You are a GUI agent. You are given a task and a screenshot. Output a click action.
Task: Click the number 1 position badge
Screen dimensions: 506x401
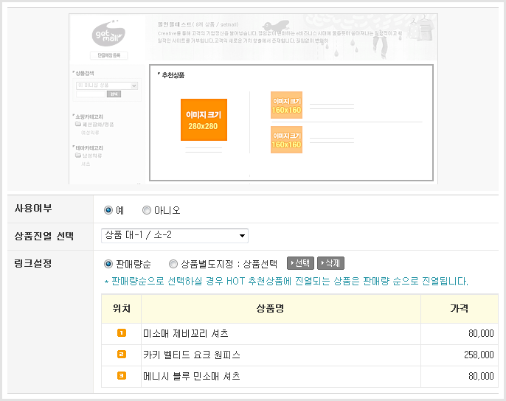(x=122, y=333)
